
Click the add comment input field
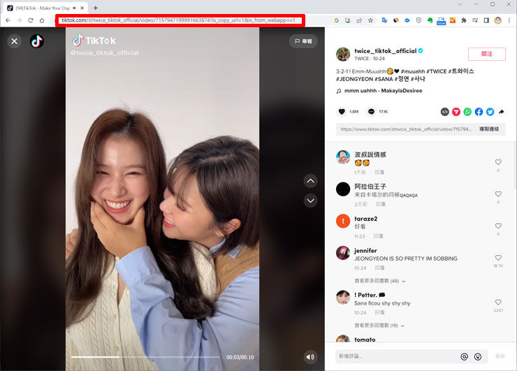click(x=398, y=356)
